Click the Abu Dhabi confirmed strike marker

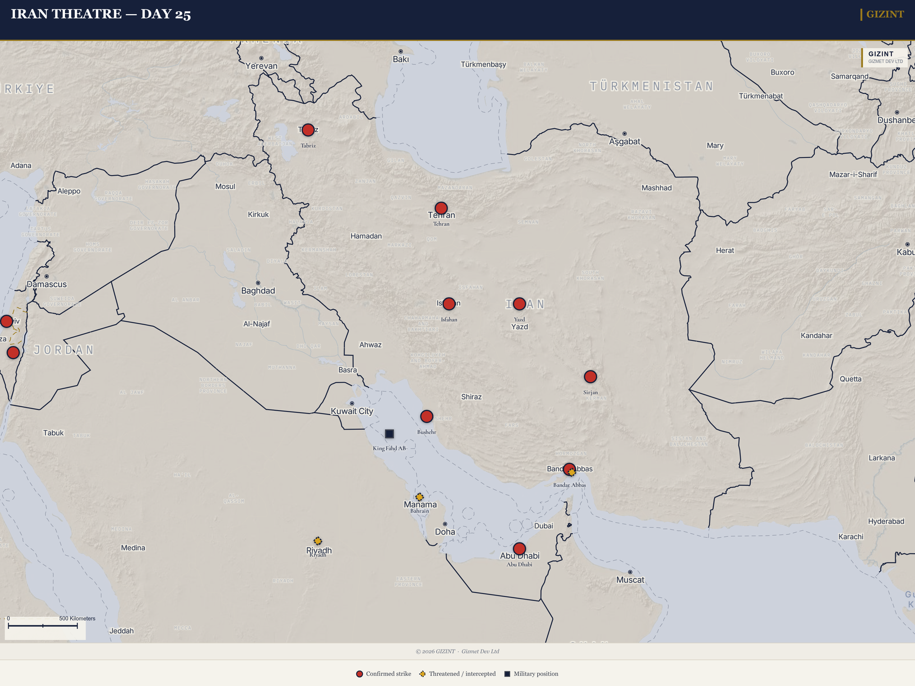click(520, 548)
